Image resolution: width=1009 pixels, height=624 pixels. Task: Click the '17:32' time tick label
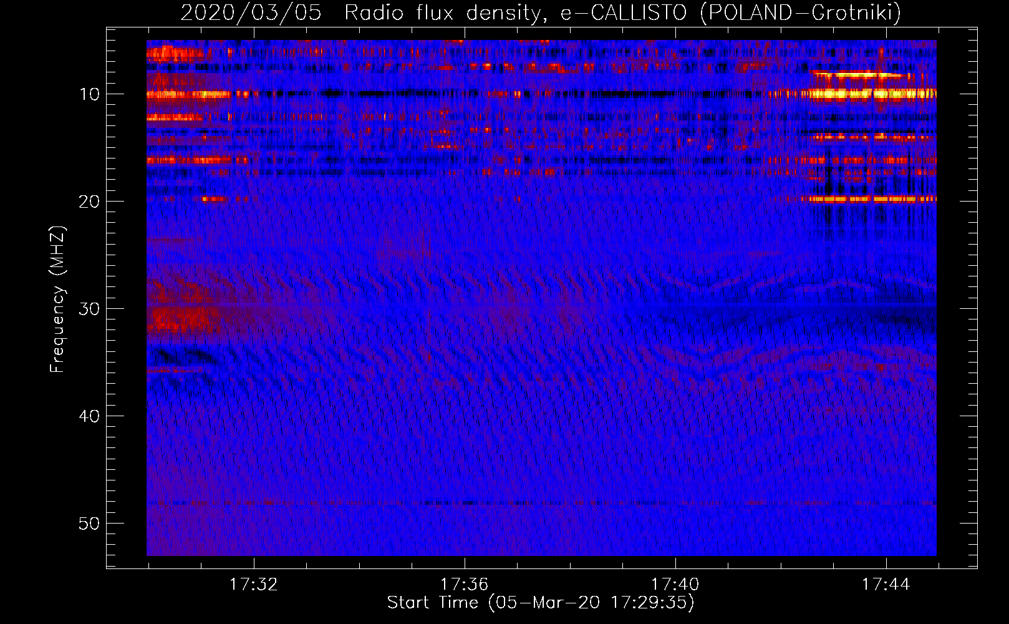coord(253,585)
